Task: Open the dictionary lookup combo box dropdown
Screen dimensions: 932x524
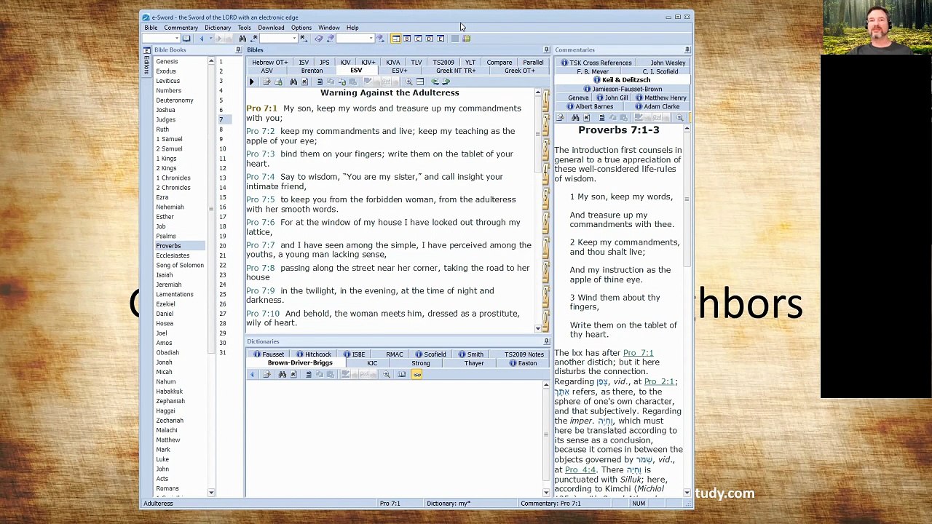Action: [371, 38]
